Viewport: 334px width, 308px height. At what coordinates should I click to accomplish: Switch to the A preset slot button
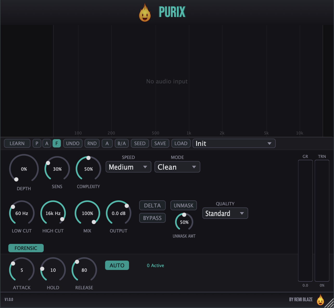pos(107,143)
